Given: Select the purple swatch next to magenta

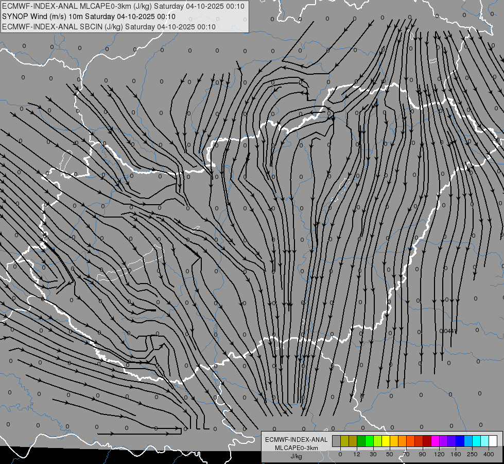Looking at the screenshot, I should pos(444,441).
